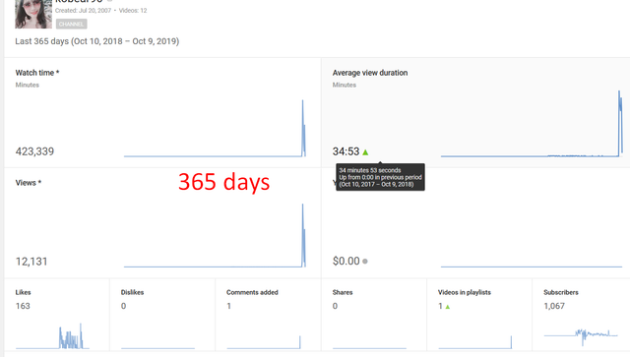Click the 34 minutes 53 seconds tooltip
The image size is (630, 357).
coord(380,177)
